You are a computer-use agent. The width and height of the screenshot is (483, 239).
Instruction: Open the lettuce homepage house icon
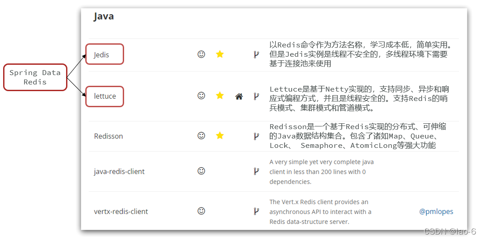(x=239, y=96)
